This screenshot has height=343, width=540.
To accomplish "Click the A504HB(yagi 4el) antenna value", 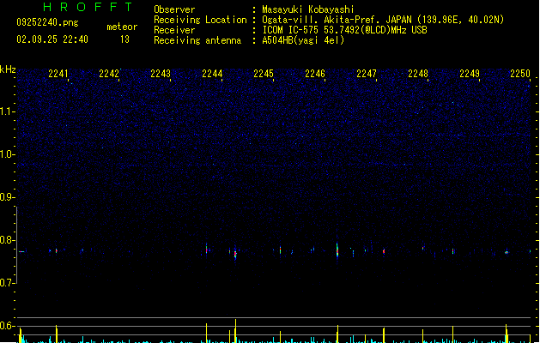I will 303,40.
